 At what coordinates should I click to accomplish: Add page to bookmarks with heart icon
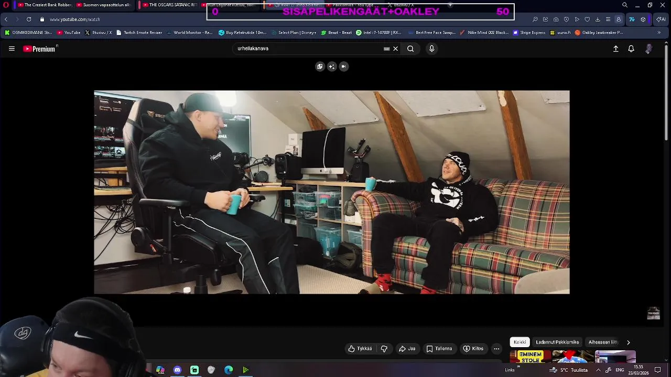[587, 19]
